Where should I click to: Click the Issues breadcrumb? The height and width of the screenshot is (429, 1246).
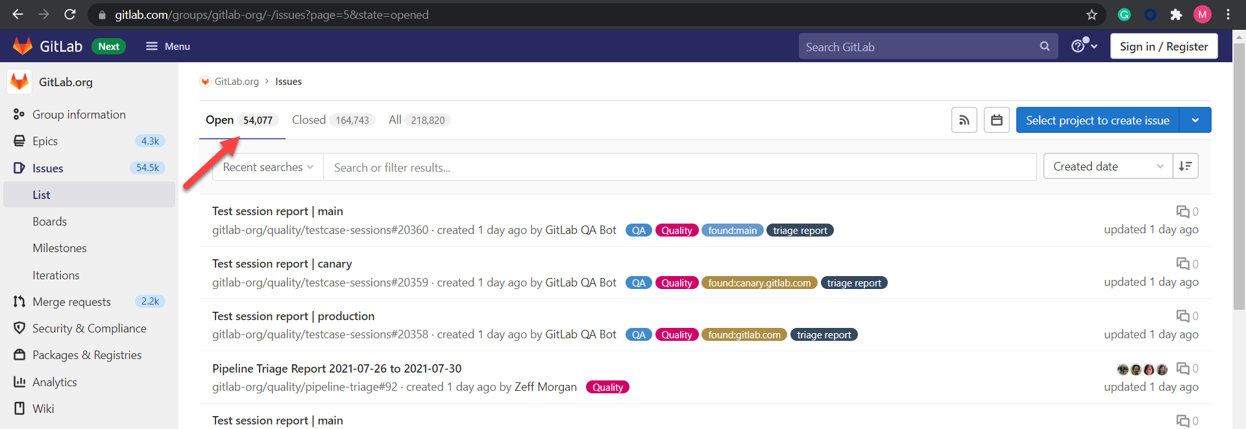click(288, 81)
